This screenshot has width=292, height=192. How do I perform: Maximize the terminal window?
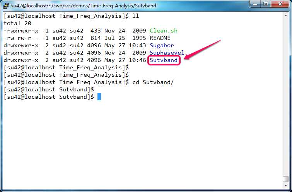coord(266,5)
